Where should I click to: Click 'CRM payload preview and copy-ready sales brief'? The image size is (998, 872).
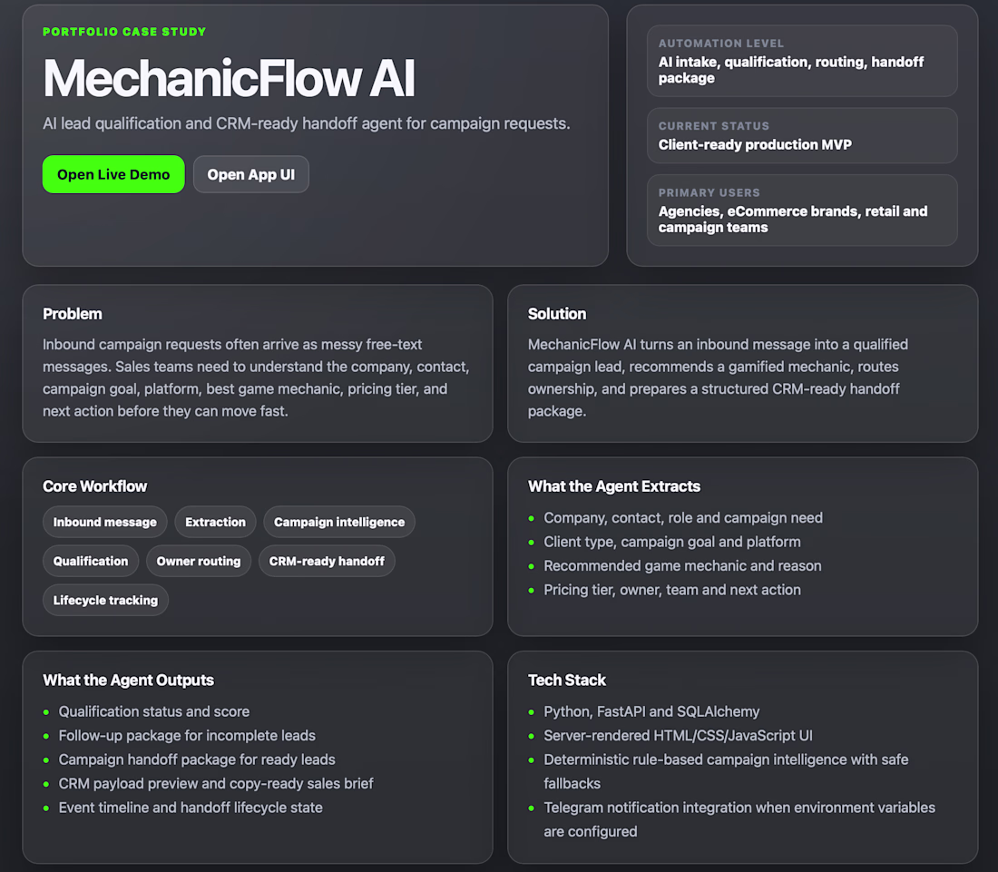pyautogui.click(x=216, y=783)
